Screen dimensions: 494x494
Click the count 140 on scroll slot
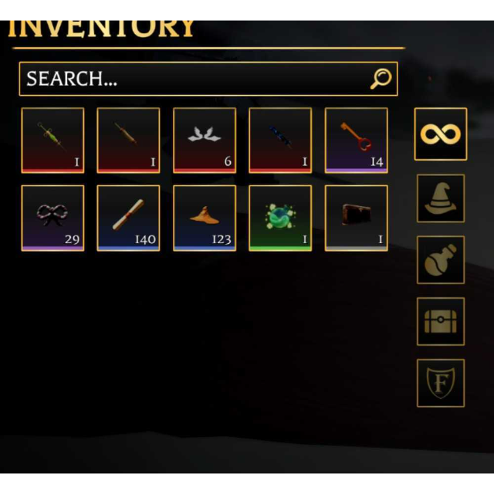pos(145,239)
